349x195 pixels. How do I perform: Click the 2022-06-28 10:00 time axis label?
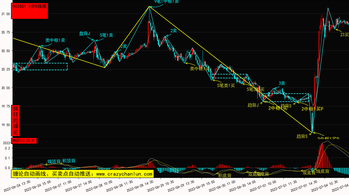(99, 186)
